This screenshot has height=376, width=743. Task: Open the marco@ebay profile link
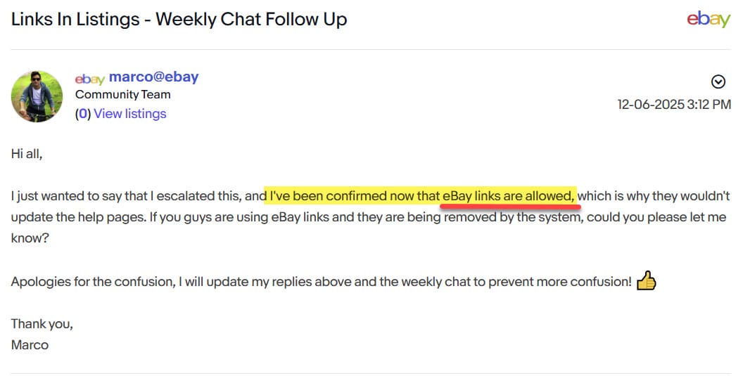pos(153,77)
